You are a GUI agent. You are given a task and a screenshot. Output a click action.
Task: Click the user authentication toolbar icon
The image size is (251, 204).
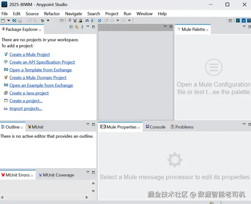coord(80,20)
